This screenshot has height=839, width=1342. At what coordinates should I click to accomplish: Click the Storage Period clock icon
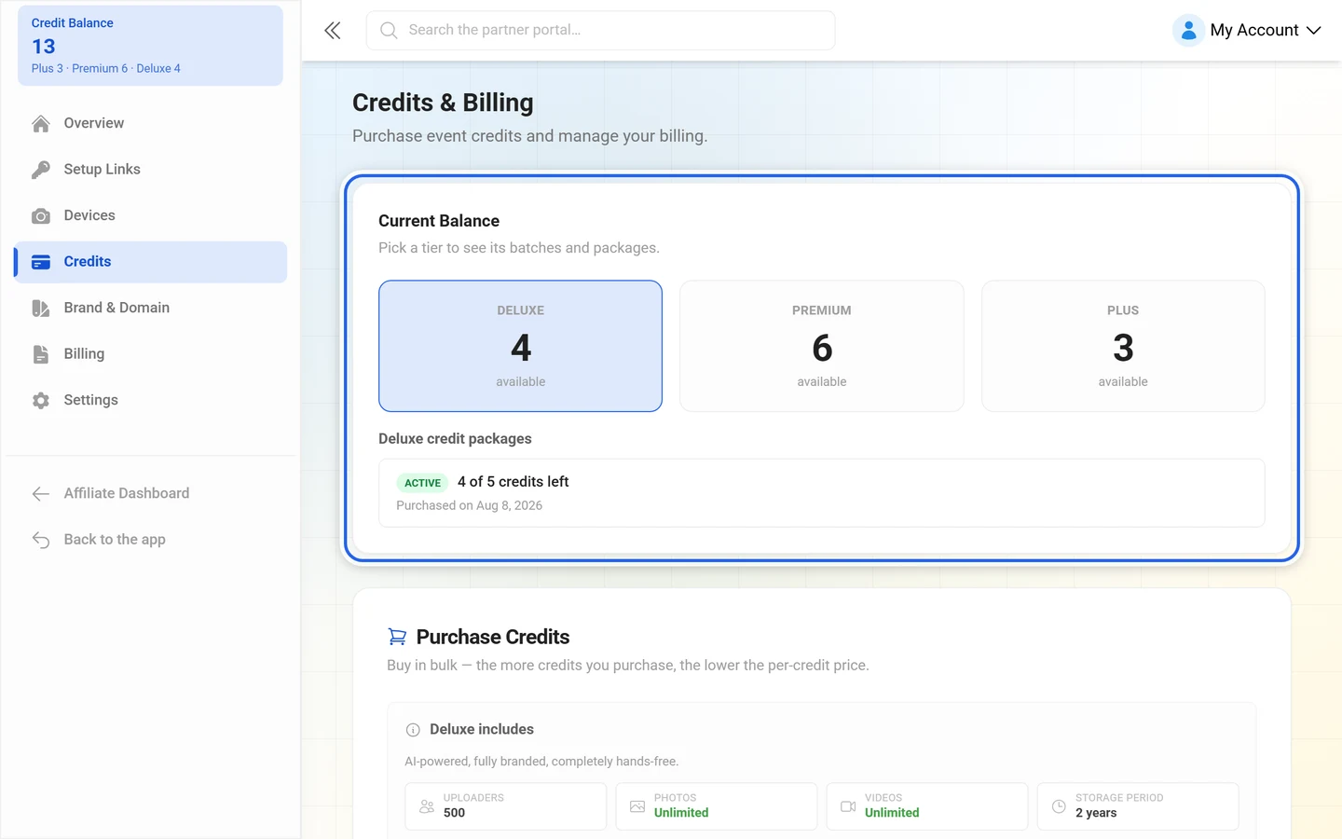click(1059, 806)
